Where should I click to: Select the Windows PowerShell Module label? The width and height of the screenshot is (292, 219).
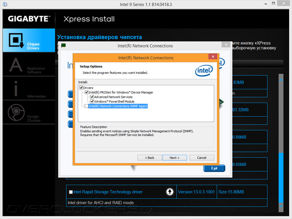(114, 101)
